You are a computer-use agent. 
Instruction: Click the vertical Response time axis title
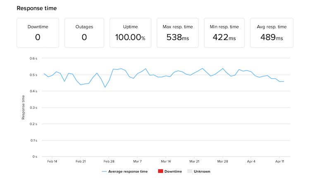23,108
